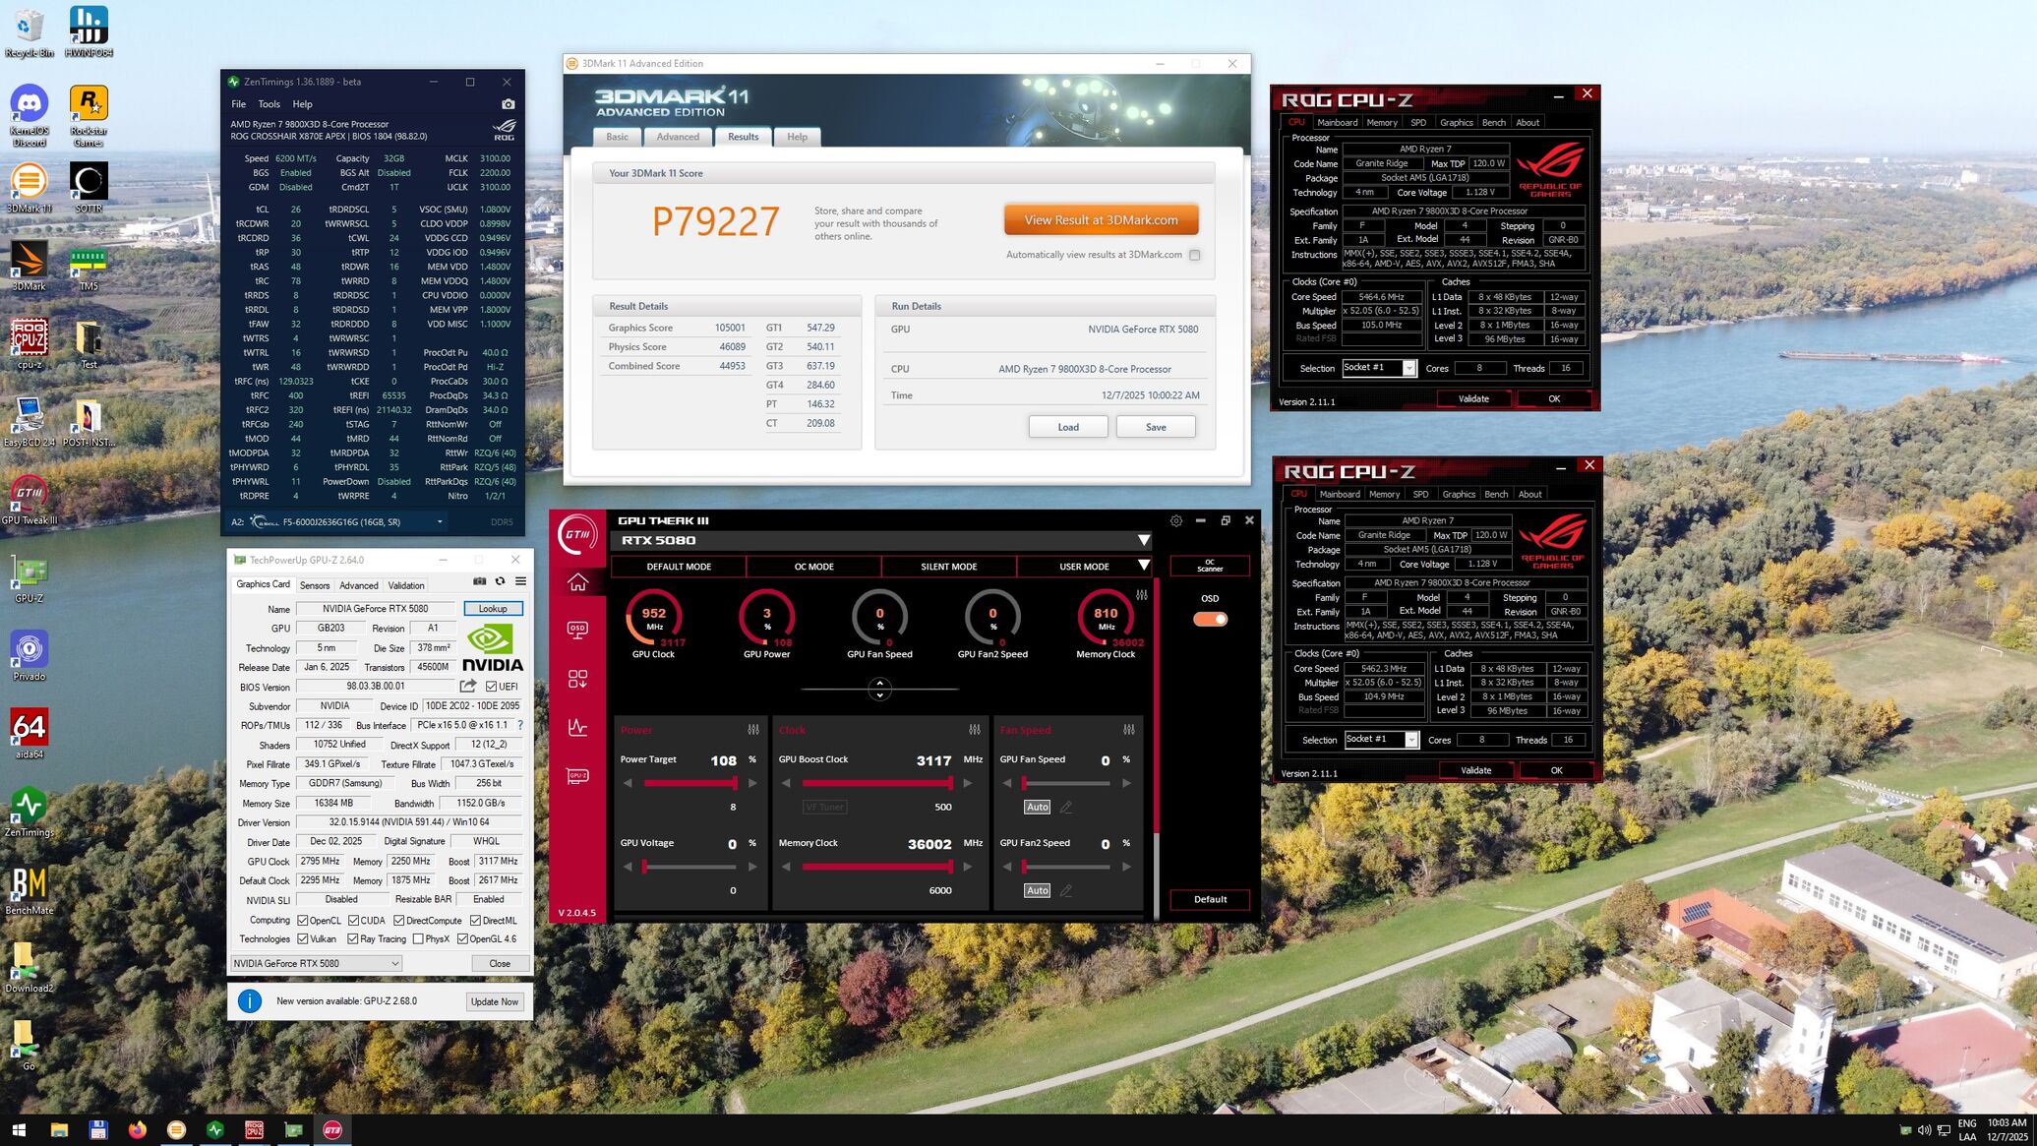The image size is (2037, 1146).
Task: Click View Result at 3DMark.com button
Action: click(1101, 219)
